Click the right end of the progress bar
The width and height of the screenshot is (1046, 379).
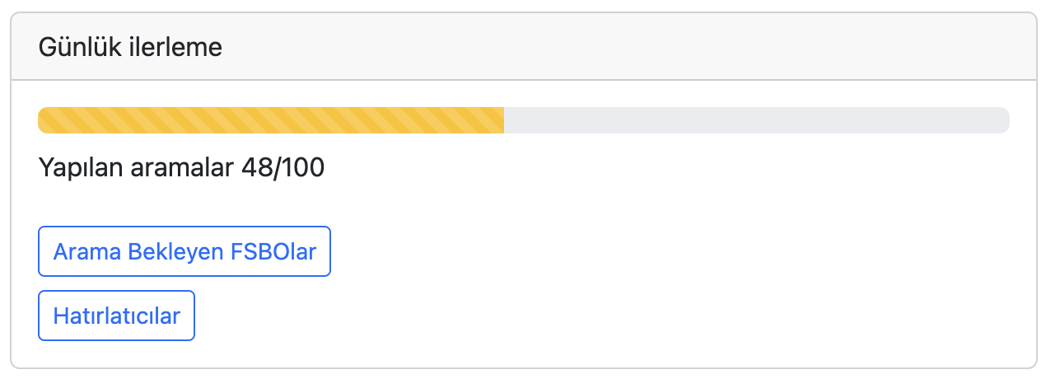(1002, 120)
